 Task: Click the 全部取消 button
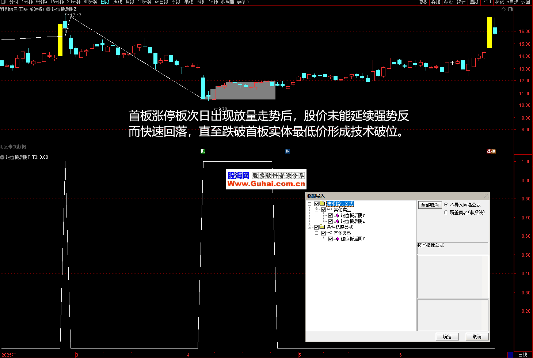[430, 205]
